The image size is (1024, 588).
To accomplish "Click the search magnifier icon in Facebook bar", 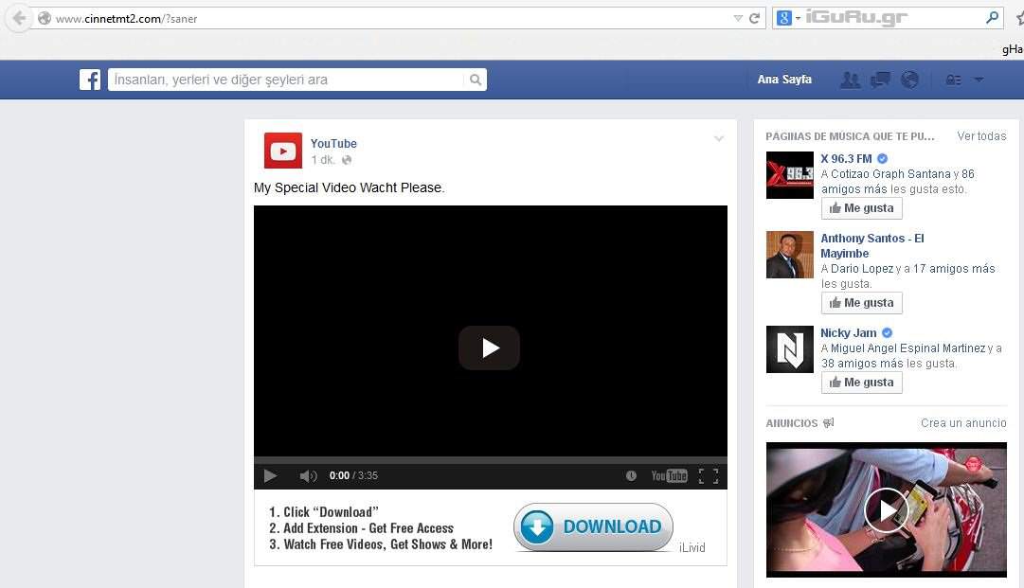I will (476, 80).
